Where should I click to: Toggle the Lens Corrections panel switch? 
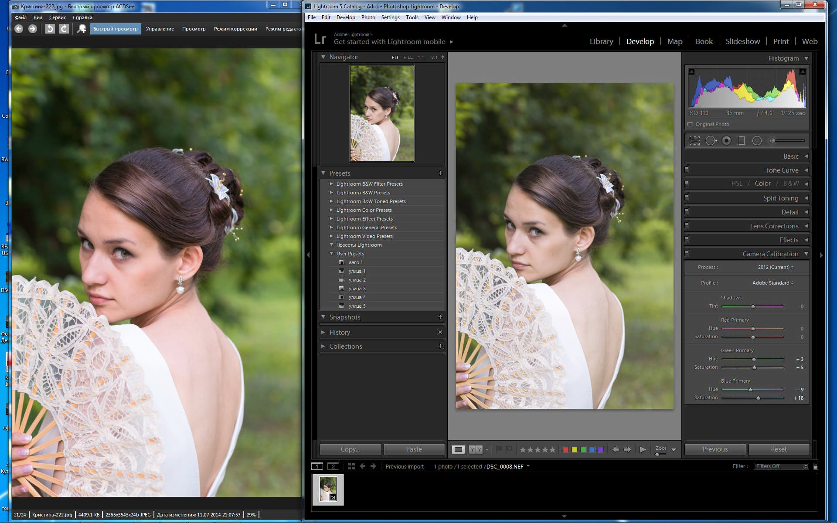687,225
